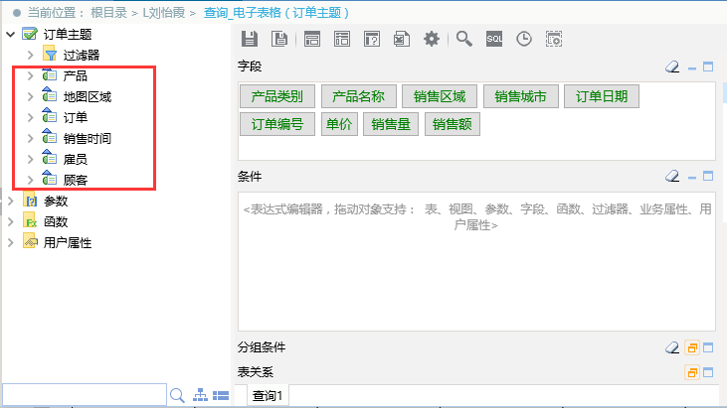Maximize the 分组条件 panel
This screenshot has width=727, height=408.
(708, 347)
